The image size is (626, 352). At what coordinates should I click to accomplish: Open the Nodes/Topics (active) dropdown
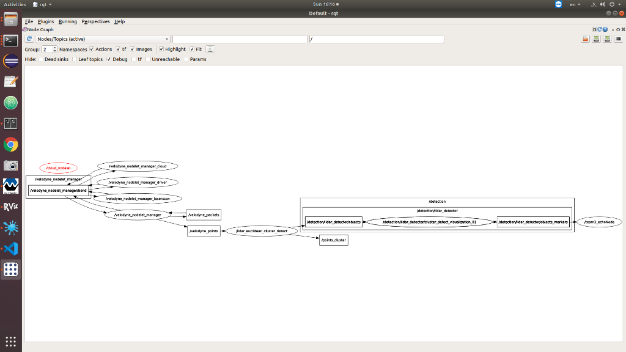pyautogui.click(x=103, y=38)
